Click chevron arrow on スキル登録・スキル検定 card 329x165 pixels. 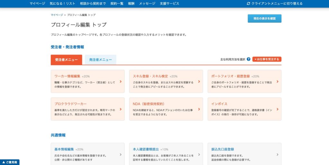[x=199, y=82]
